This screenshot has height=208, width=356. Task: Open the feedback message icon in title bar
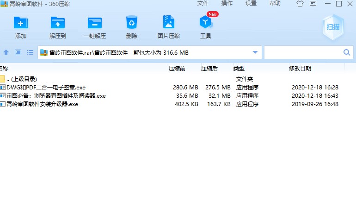click(x=313, y=4)
